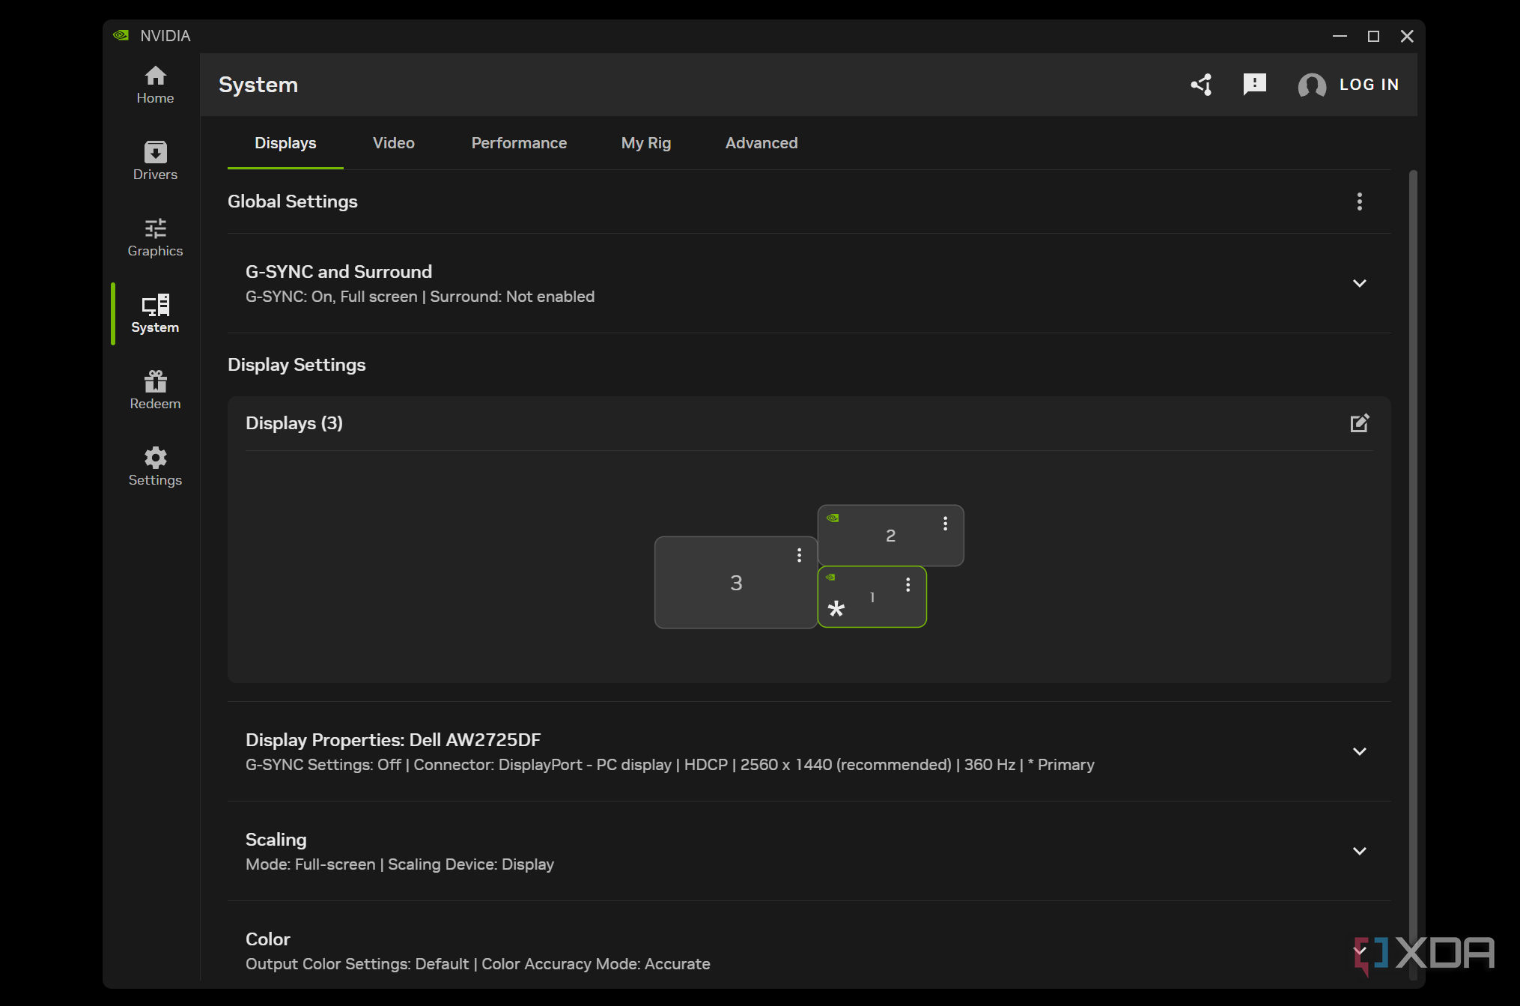This screenshot has height=1006, width=1520.
Task: Maximize the NVIDIA window
Action: pos(1373,36)
